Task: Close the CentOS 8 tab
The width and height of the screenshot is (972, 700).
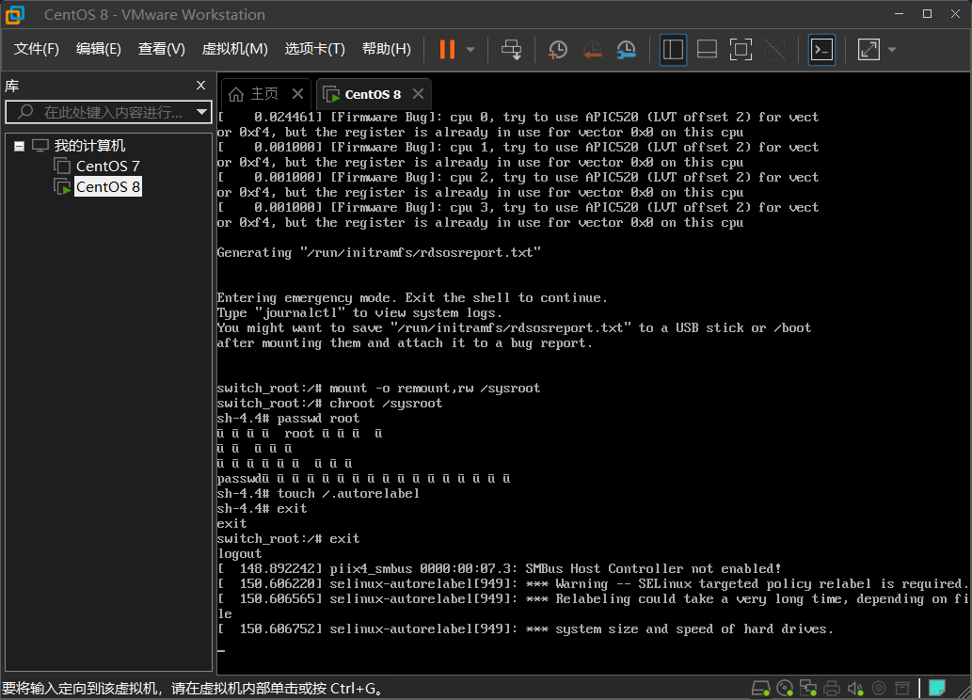Action: coord(419,94)
